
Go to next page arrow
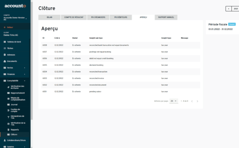point(198,101)
